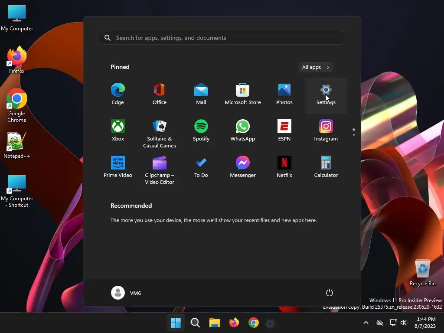Open the volume speaker tray icon

click(404, 323)
